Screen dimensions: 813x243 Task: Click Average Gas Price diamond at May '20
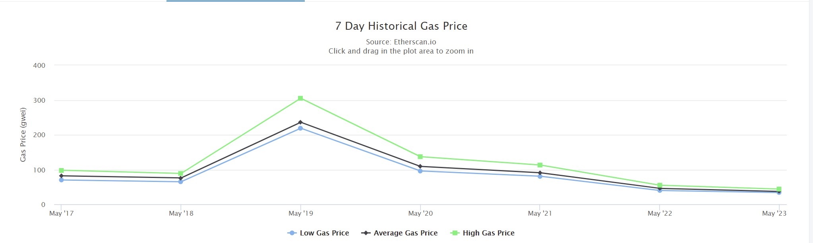420,166
